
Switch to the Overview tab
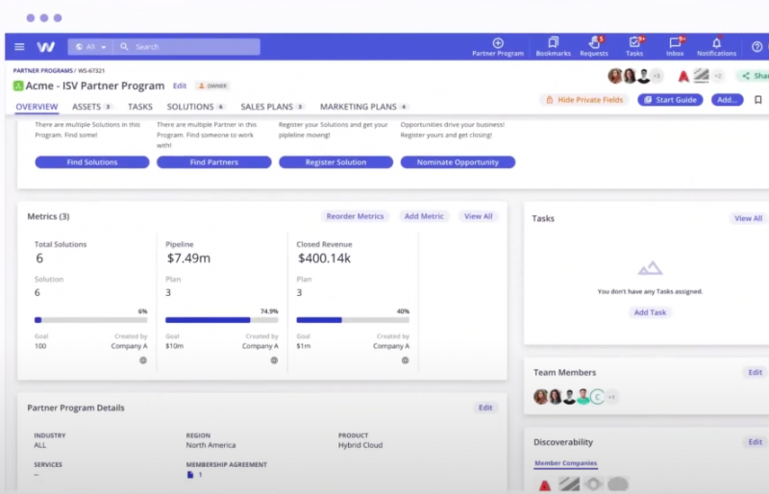[37, 107]
